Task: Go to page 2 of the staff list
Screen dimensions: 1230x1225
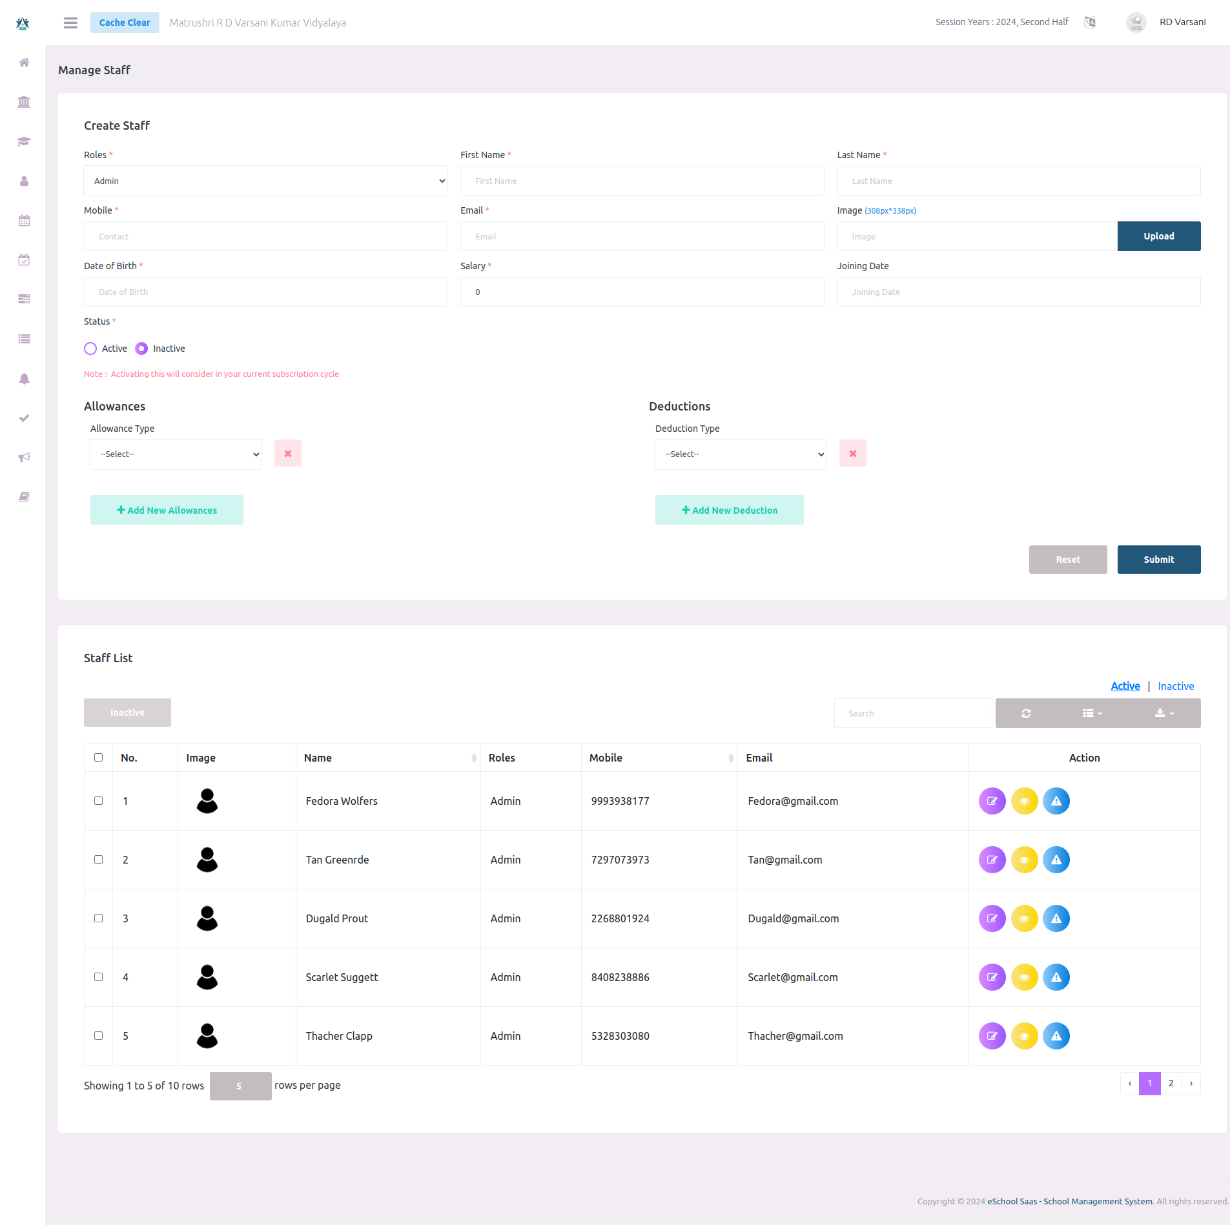Action: tap(1171, 1083)
